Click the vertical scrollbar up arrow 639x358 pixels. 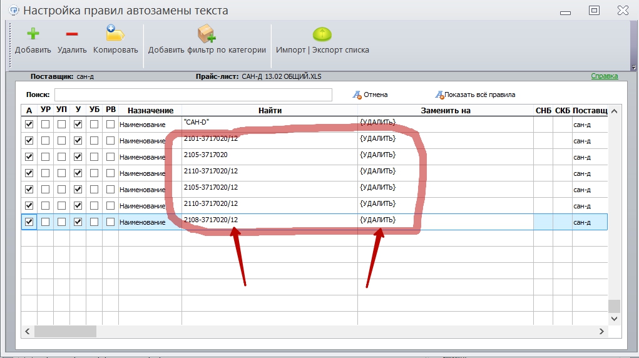click(614, 111)
